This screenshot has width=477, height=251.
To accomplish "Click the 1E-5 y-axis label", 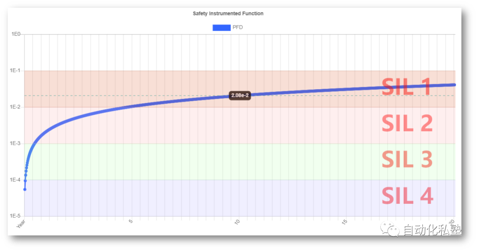I will point(15,216).
